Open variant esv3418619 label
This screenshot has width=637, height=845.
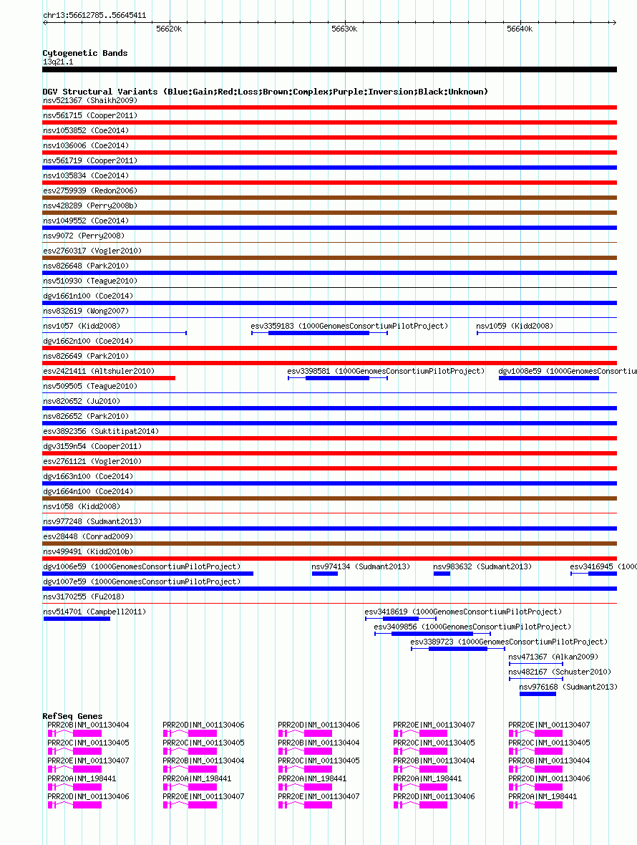pos(464,612)
